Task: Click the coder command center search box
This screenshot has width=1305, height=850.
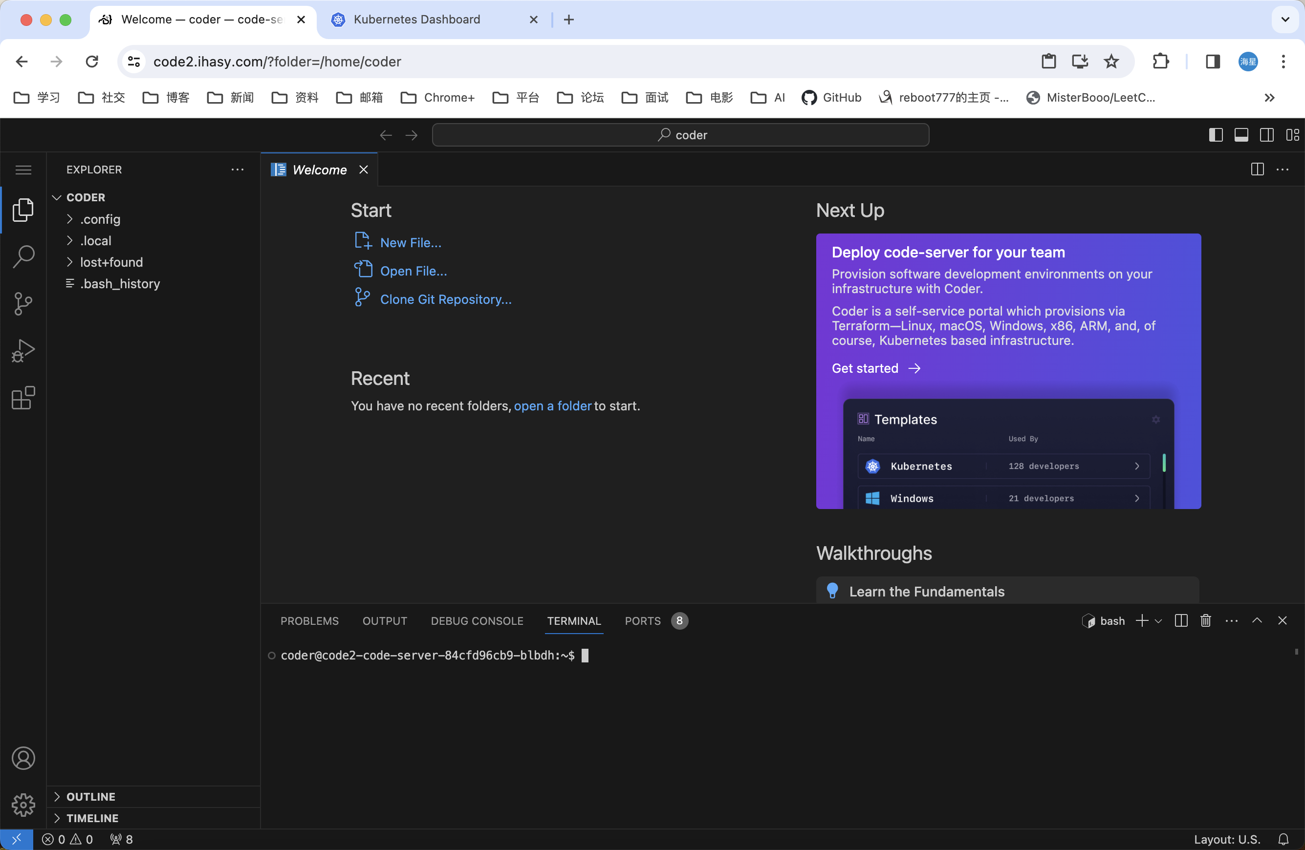Action: pos(680,135)
